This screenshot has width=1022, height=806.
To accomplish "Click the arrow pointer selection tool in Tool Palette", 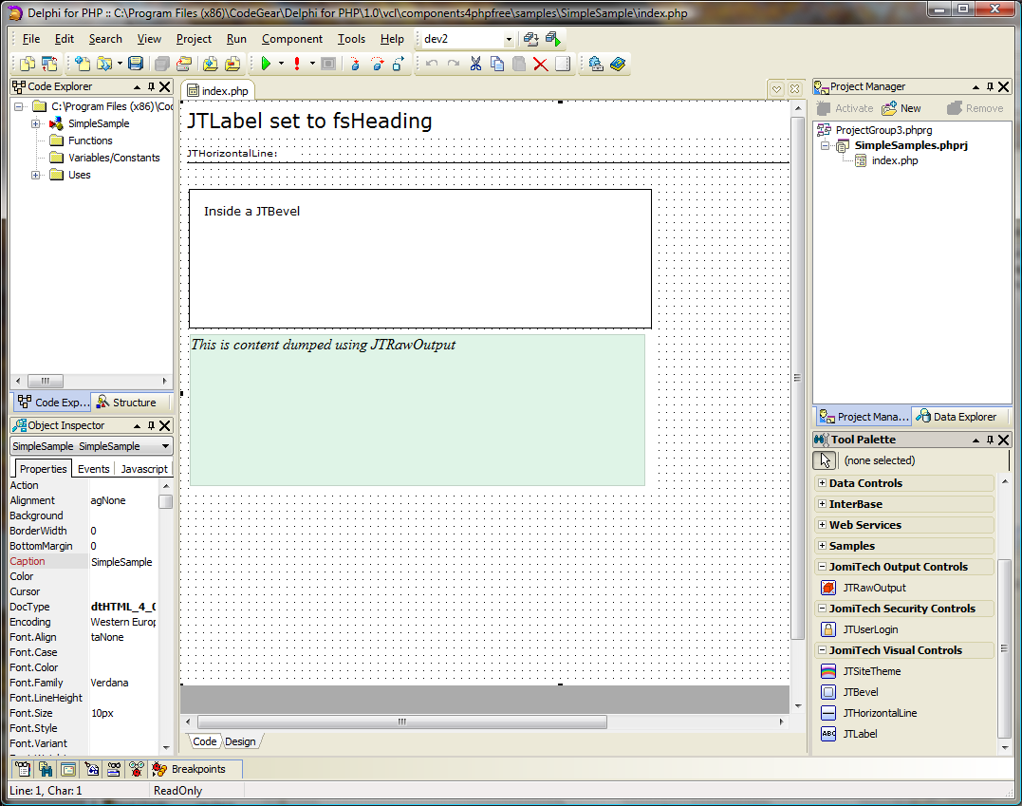I will (825, 460).
